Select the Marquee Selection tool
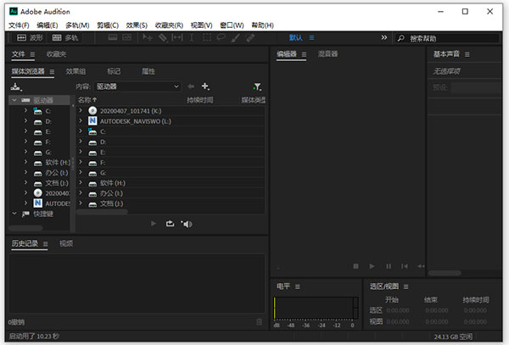Viewport: 509px width, 345px height. pyautogui.click(x=206, y=37)
